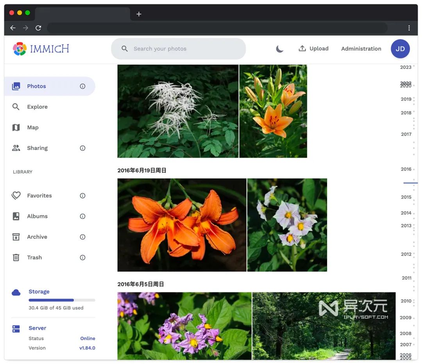
Task: Open the Map section label
Action: pos(33,127)
